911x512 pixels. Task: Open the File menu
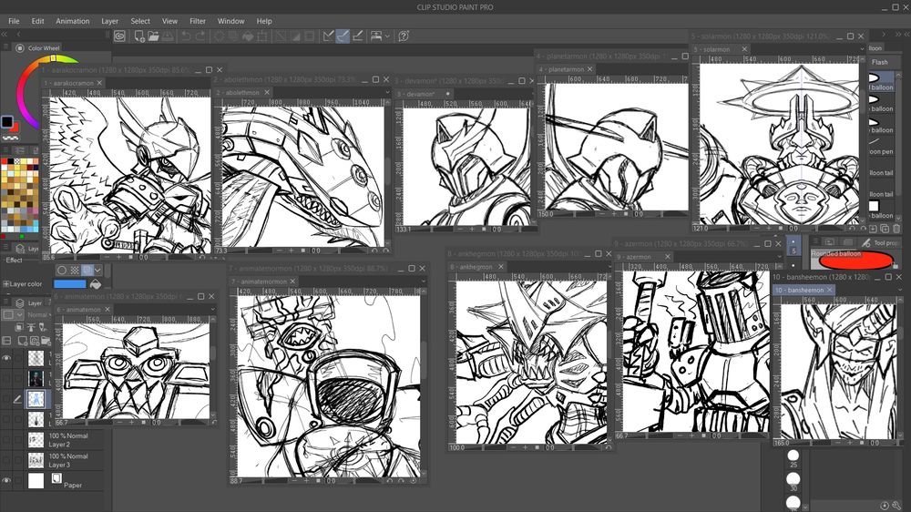[14, 21]
